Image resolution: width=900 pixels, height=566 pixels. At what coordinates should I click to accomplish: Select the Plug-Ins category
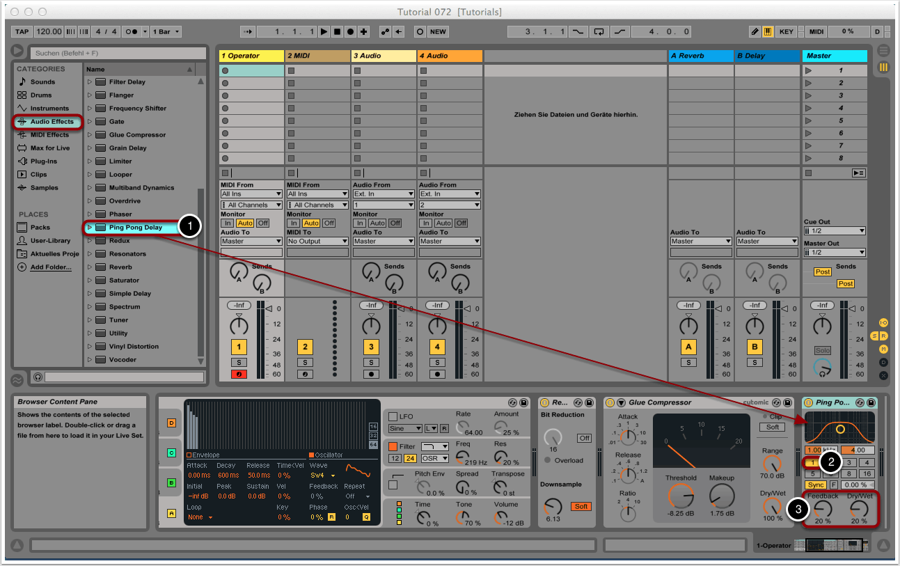click(43, 162)
